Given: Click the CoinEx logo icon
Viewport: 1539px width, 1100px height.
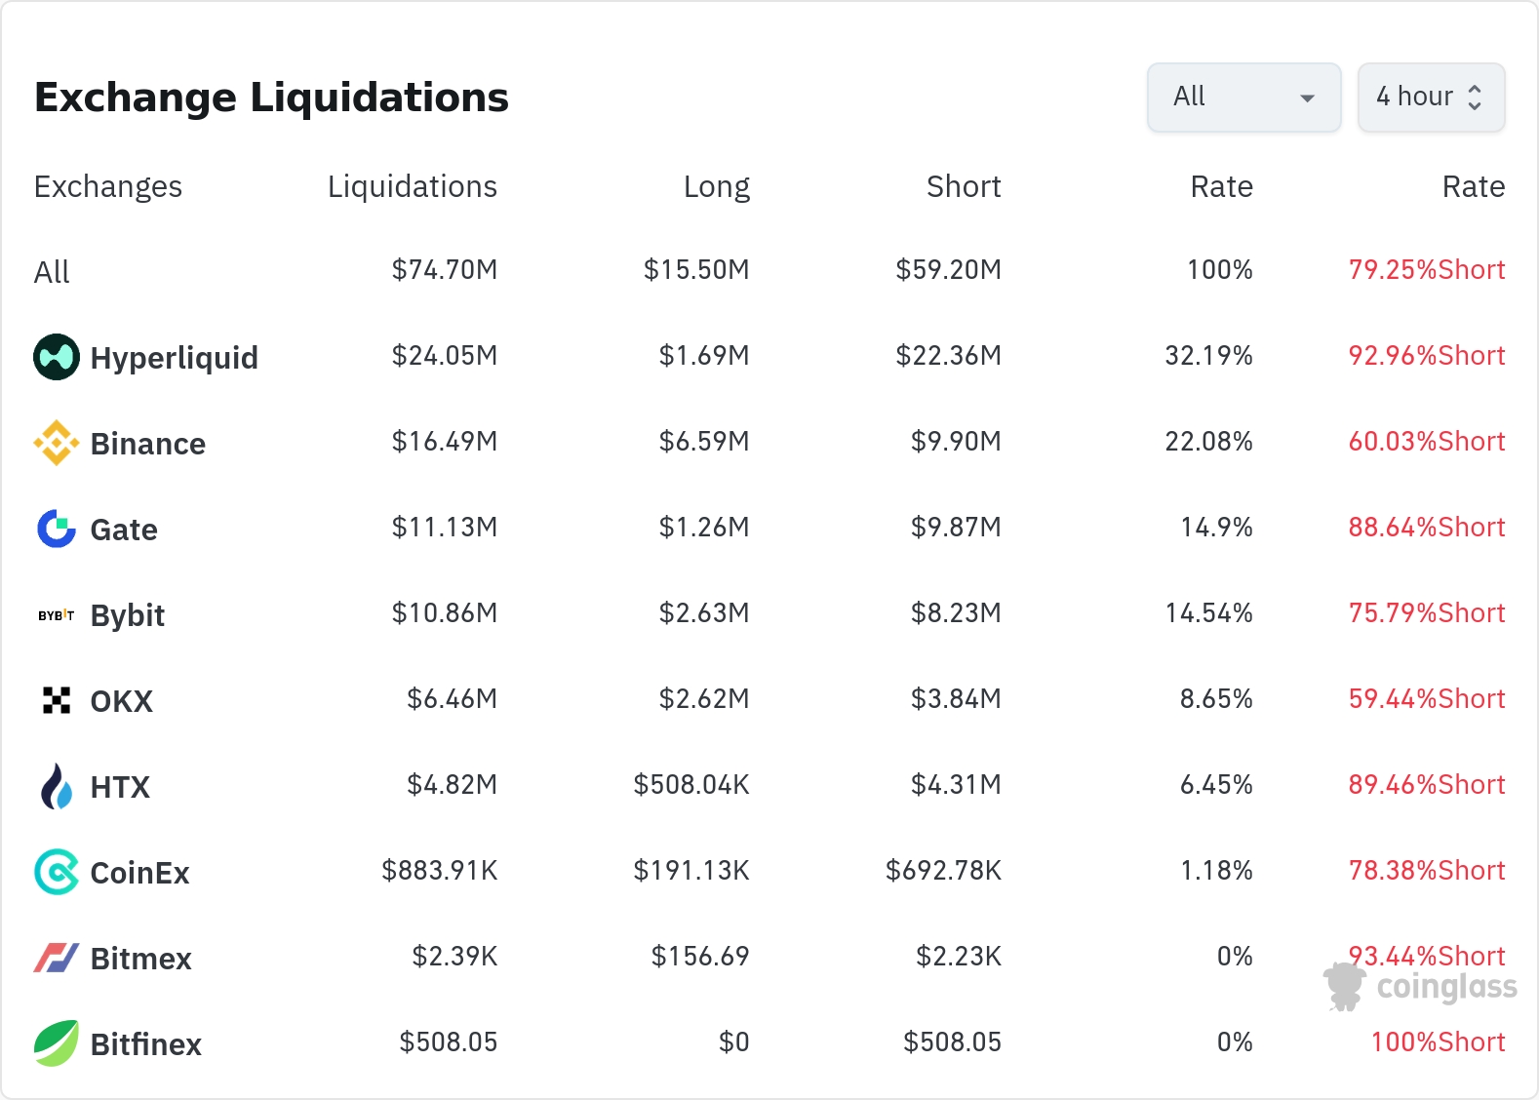Looking at the screenshot, I should pos(57,872).
